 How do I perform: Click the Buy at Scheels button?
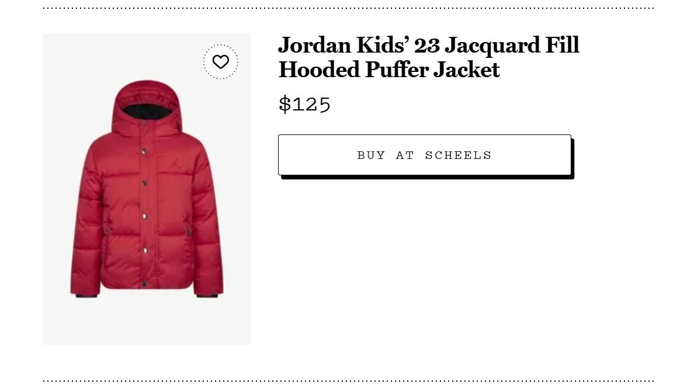point(425,155)
